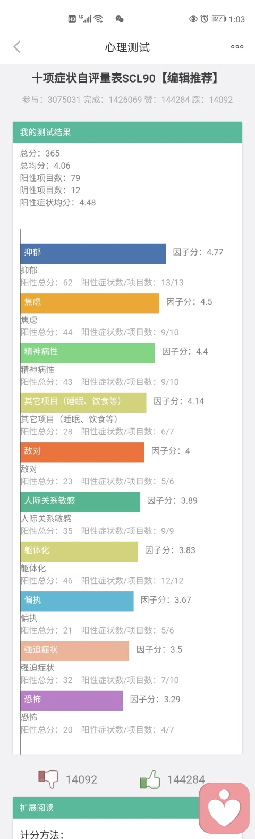Tap the 144284 likes count
Viewport: 255px width, 839px height.
click(186, 779)
